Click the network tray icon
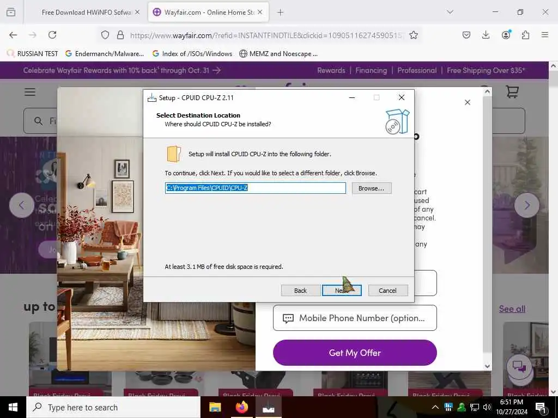Viewport: 558px width, 418px height. coord(475,407)
